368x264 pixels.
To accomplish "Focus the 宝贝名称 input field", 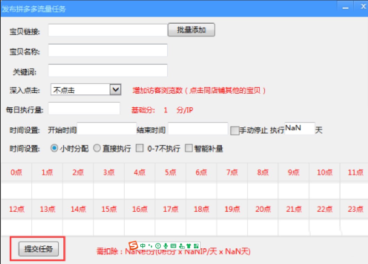I will click(x=108, y=50).
